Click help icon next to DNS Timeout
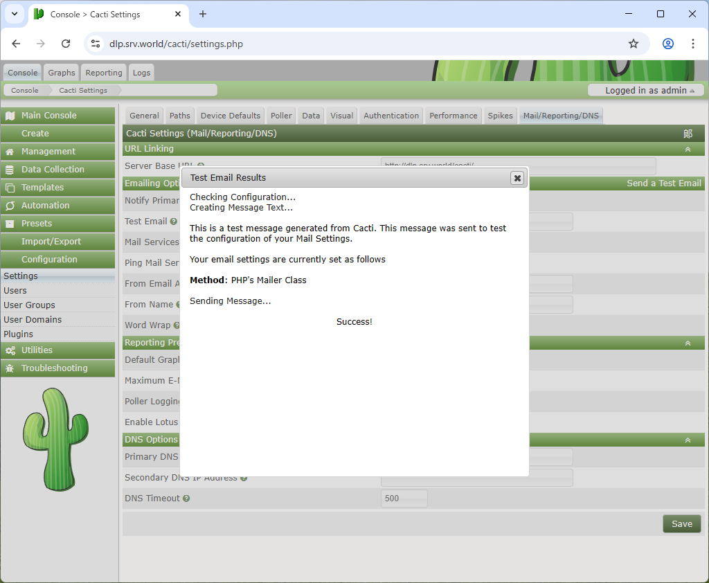 pos(186,499)
